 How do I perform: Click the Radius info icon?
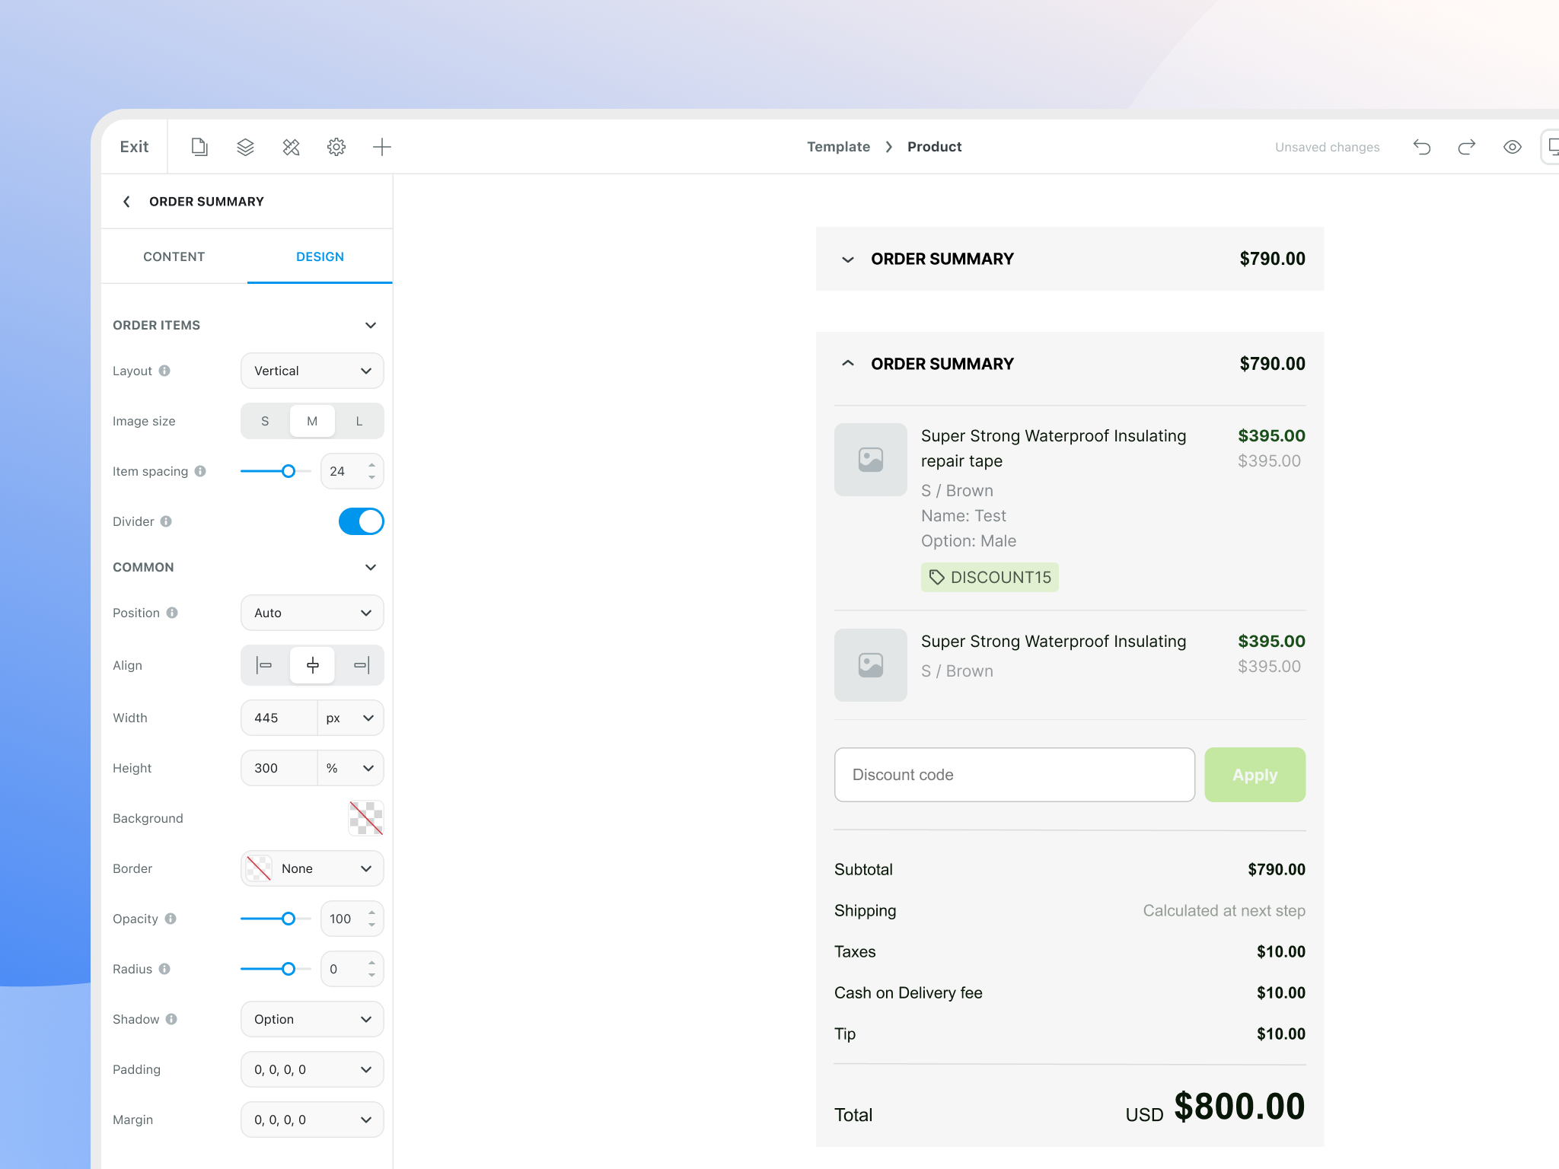tap(164, 969)
